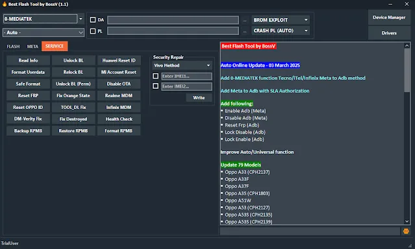Open the BROM EXPLOIT dropdown
The width and height of the screenshot is (415, 249).
[281, 20]
